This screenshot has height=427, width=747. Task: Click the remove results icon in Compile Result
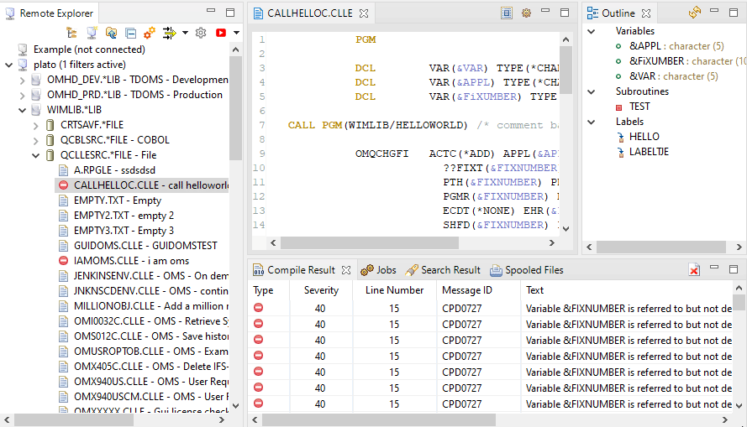pos(694,269)
